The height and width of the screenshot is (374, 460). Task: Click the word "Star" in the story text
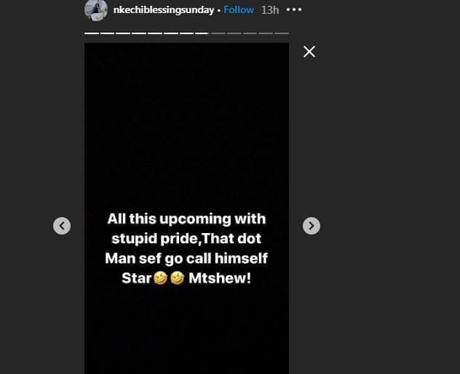[136, 278]
